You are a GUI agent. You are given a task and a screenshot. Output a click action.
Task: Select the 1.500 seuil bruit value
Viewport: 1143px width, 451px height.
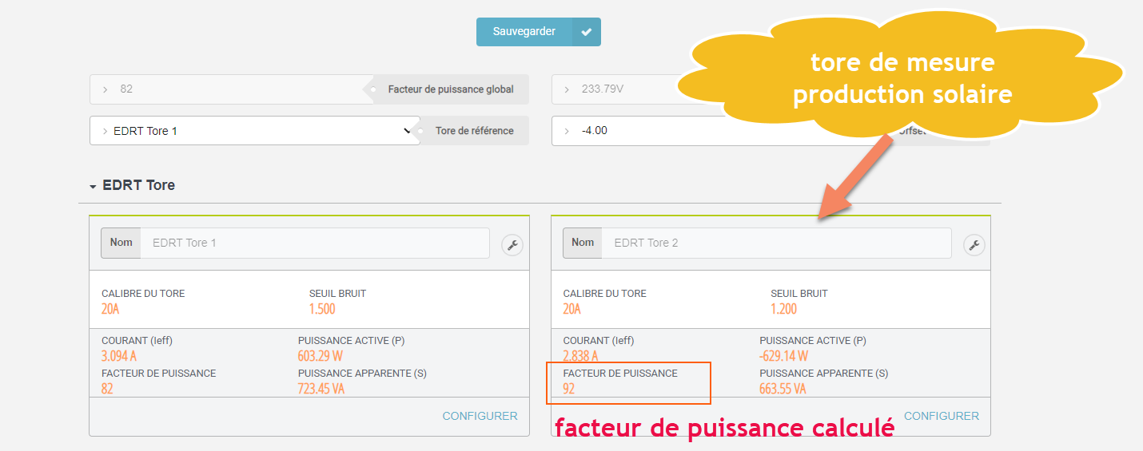tap(322, 309)
